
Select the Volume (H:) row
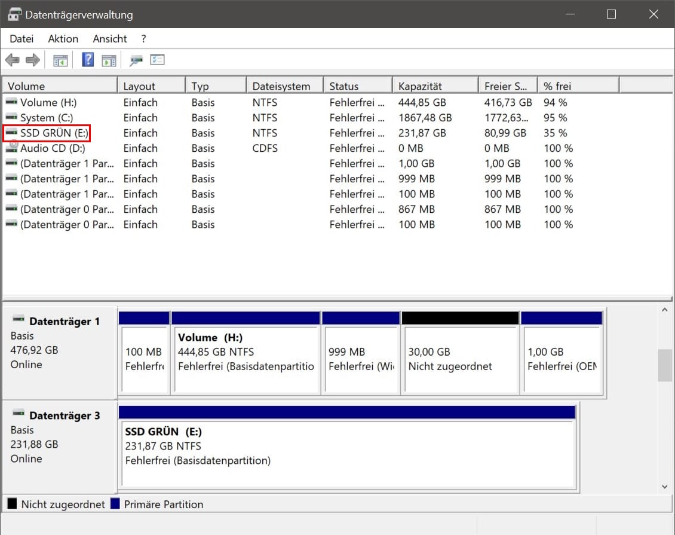click(310, 103)
